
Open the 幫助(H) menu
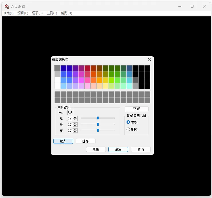pyautogui.click(x=66, y=13)
